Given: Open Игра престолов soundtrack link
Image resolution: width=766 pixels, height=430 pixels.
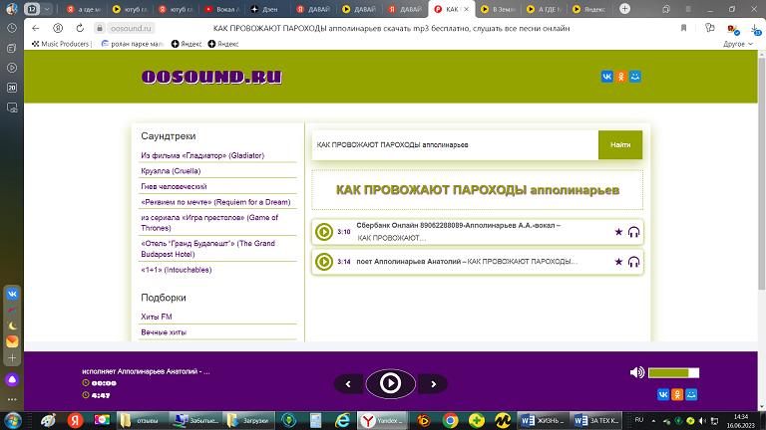Looking at the screenshot, I should pos(209,223).
